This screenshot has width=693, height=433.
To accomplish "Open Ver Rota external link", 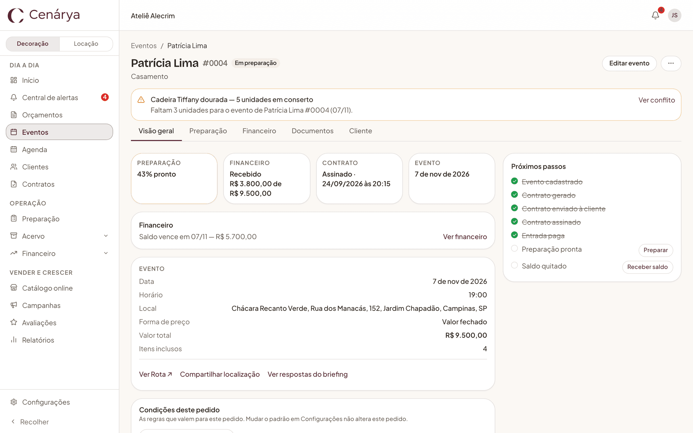I will pyautogui.click(x=156, y=374).
